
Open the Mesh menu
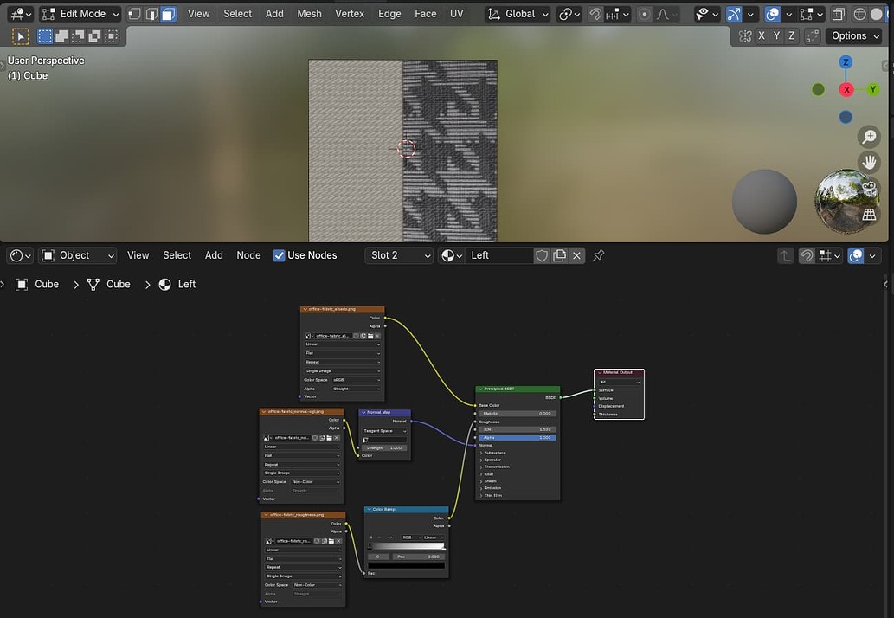(x=309, y=14)
